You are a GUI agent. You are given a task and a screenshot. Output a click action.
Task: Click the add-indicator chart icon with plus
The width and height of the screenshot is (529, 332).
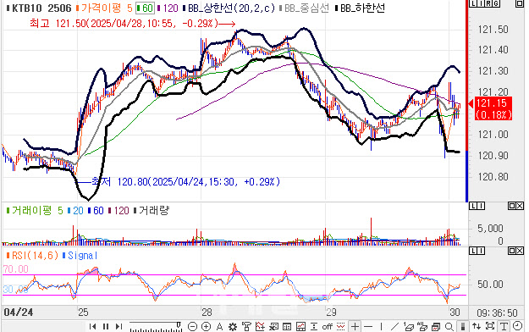(x=260, y=327)
